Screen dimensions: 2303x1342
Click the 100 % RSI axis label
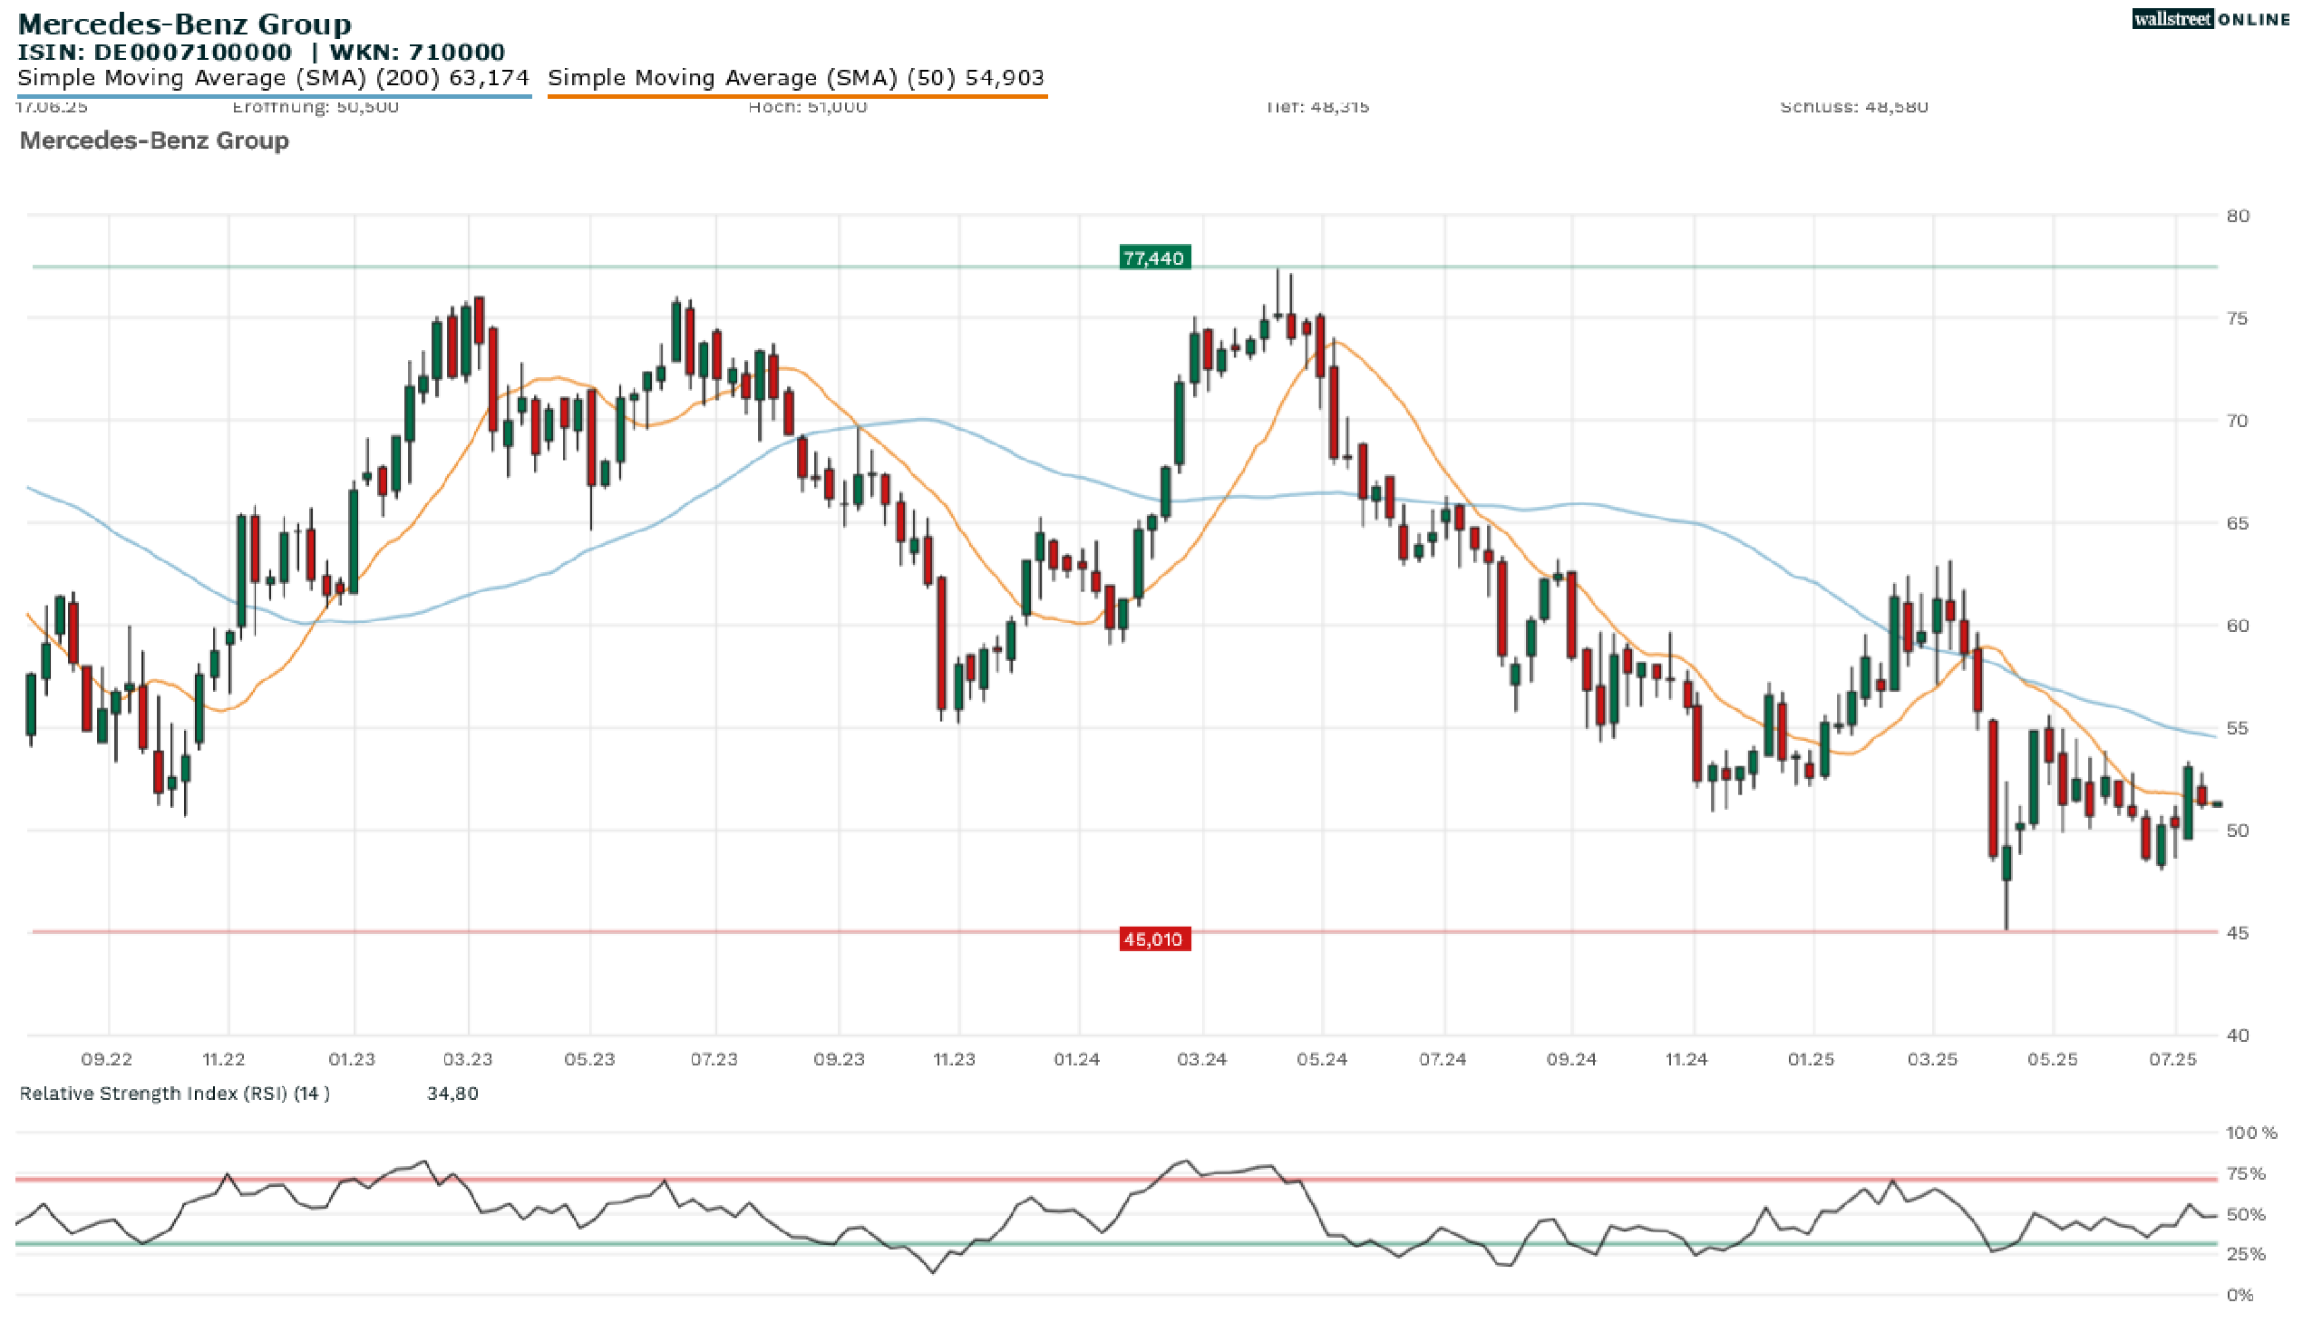(x=2252, y=1133)
